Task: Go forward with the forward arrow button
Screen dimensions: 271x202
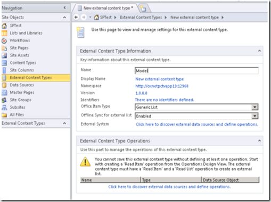Action: click(84, 18)
